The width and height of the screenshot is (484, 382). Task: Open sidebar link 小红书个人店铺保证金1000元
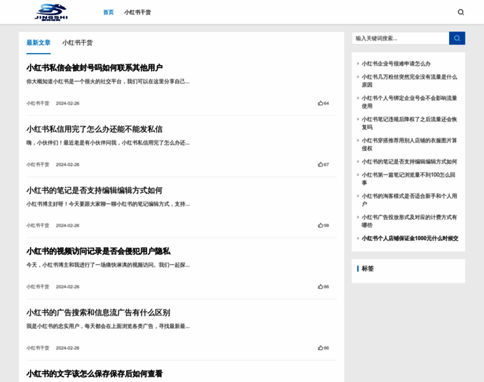point(410,238)
